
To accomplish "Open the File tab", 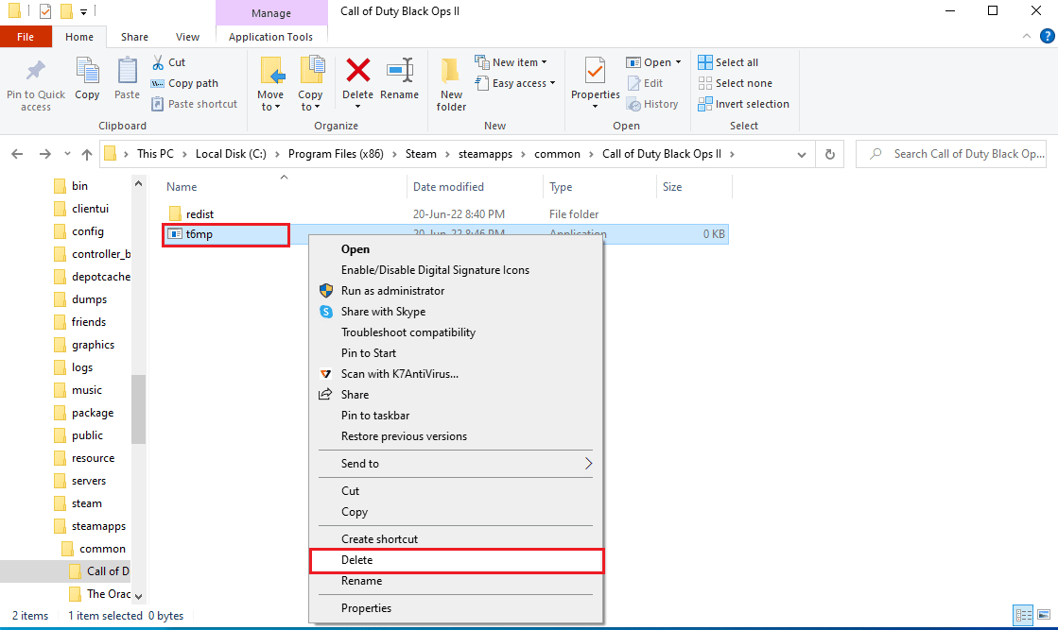I will click(26, 37).
